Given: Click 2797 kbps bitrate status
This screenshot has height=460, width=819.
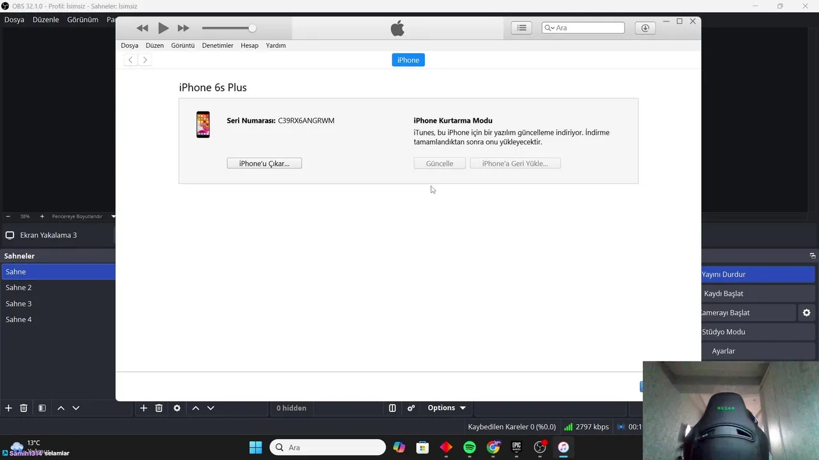Looking at the screenshot, I should coord(586,427).
